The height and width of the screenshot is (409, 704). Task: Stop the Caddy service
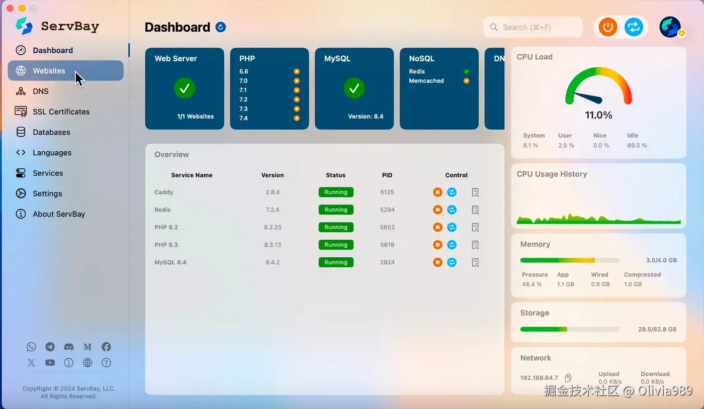coord(438,192)
